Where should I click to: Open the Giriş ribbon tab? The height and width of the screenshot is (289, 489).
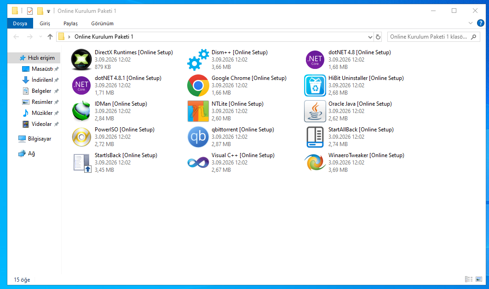(x=45, y=23)
